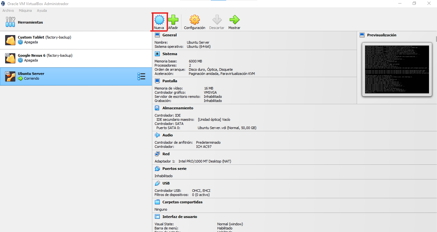The width and height of the screenshot is (437, 232).
Task: Click the Custom Tablet machine icon
Action: coord(10,40)
